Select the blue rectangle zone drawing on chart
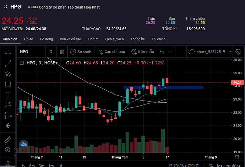245x167 pixels. (x=163, y=87)
